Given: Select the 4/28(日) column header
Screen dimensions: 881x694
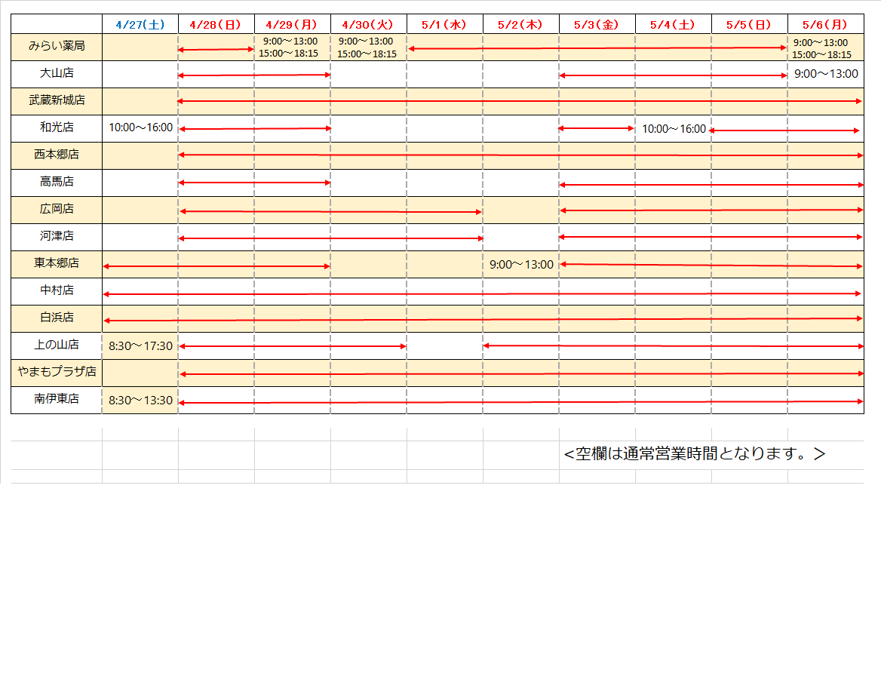Looking at the screenshot, I should (216, 24).
